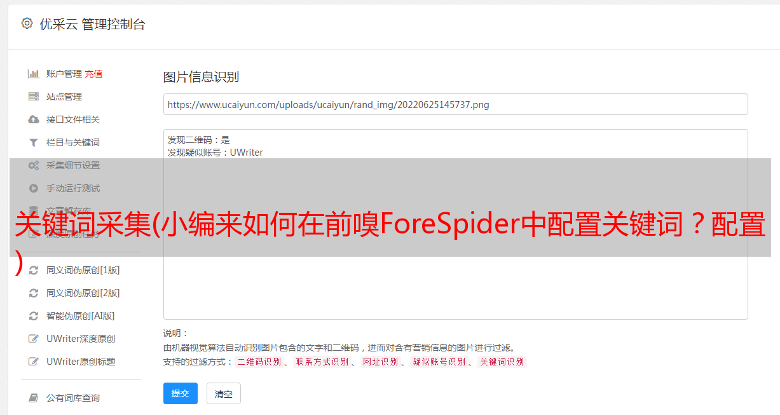Click the server icon next to 站点管理

click(x=34, y=97)
